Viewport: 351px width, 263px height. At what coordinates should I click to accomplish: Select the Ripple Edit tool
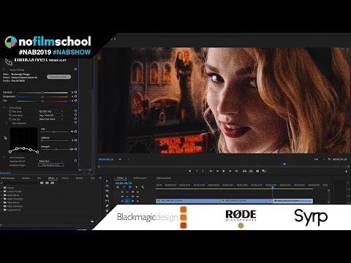107,191
